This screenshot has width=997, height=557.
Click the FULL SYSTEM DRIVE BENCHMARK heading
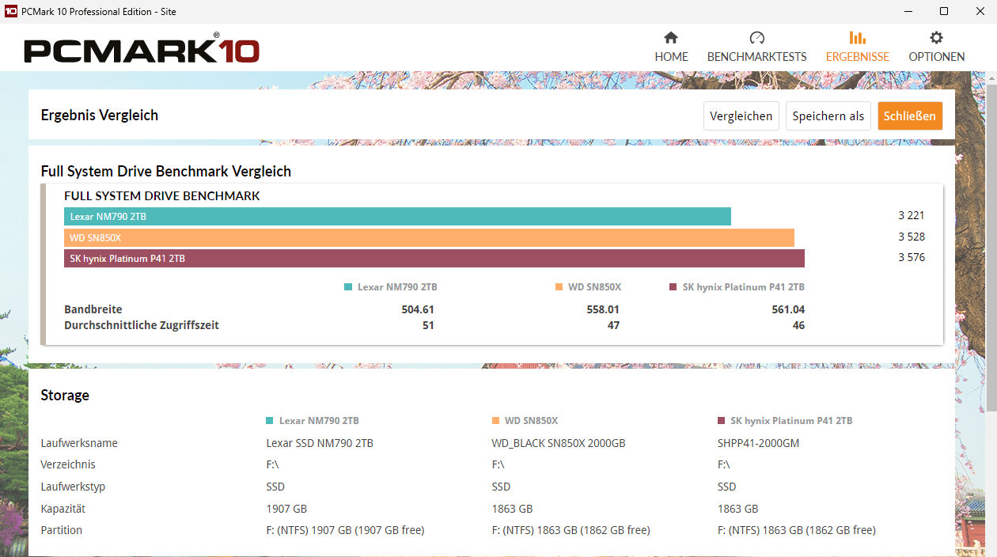(162, 195)
